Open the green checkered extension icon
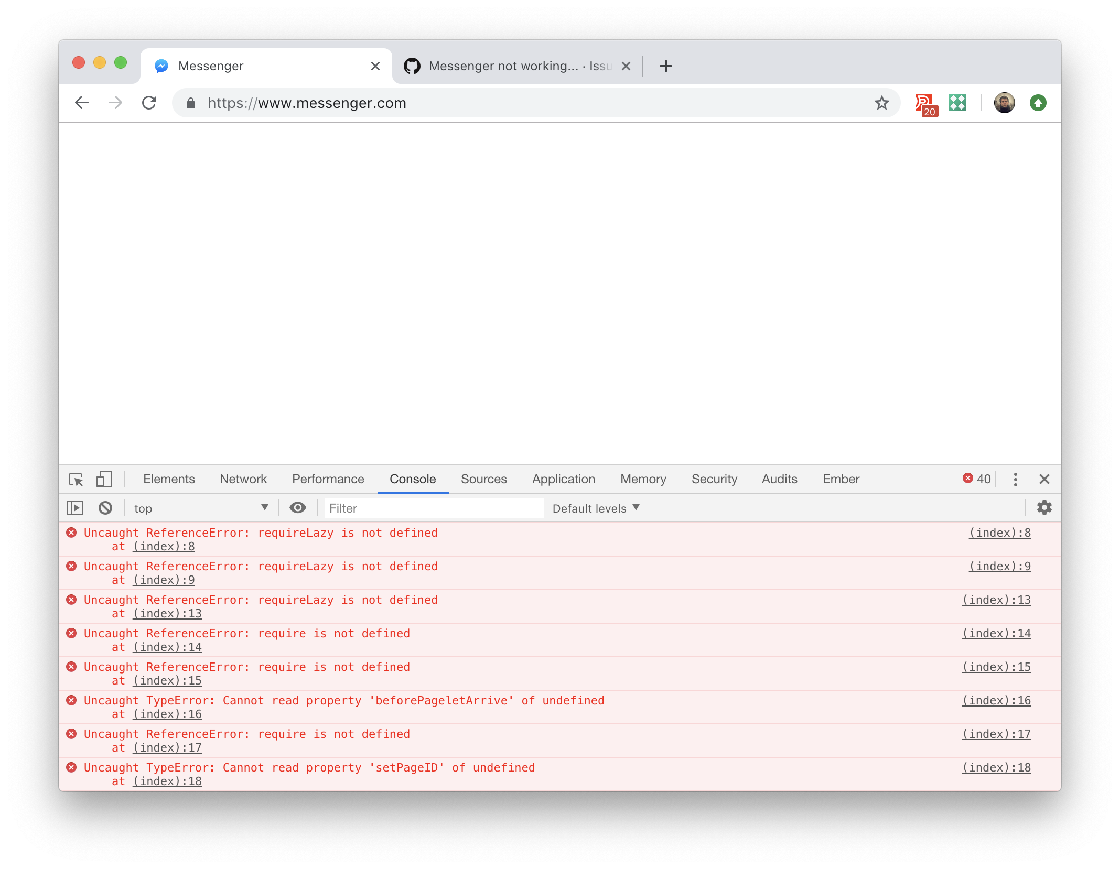This screenshot has width=1120, height=869. [957, 103]
